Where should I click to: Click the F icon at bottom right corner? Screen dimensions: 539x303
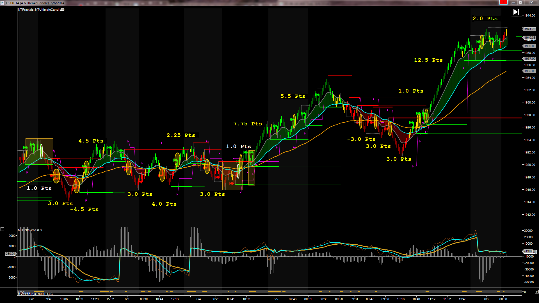536,292
